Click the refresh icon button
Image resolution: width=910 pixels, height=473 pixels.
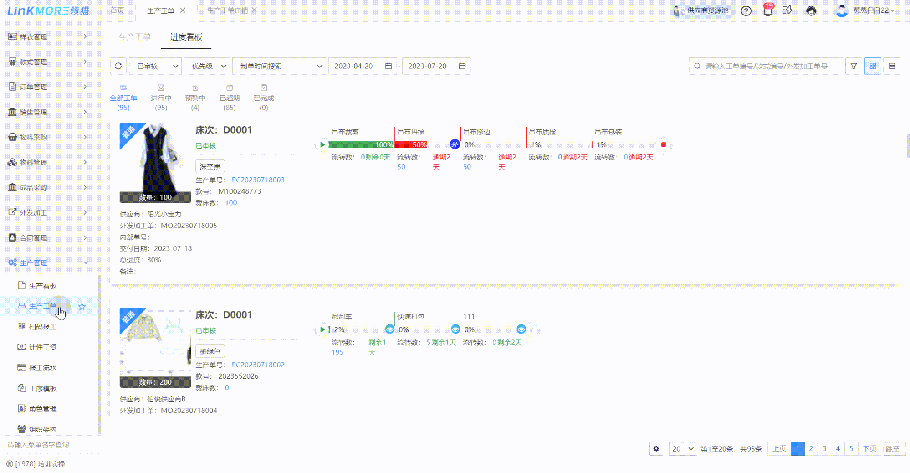118,66
